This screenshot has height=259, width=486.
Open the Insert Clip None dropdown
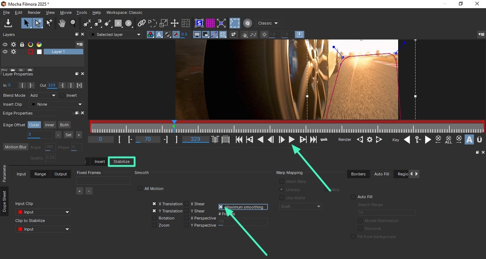tap(55, 104)
